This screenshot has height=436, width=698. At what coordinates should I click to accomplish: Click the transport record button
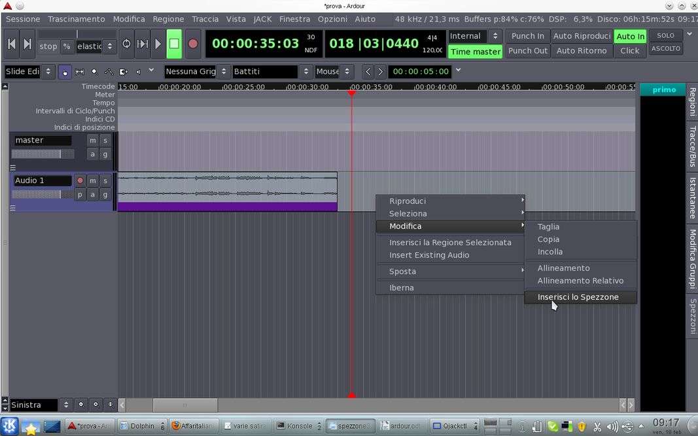pyautogui.click(x=192, y=44)
